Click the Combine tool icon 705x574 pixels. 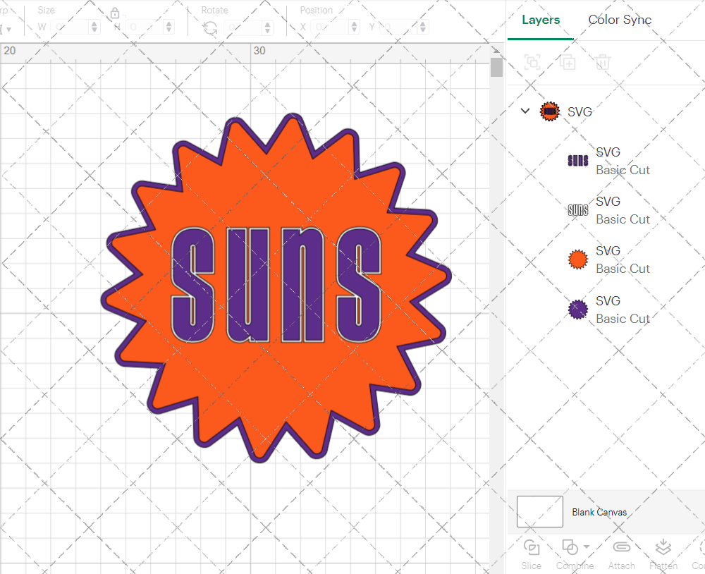(570, 547)
